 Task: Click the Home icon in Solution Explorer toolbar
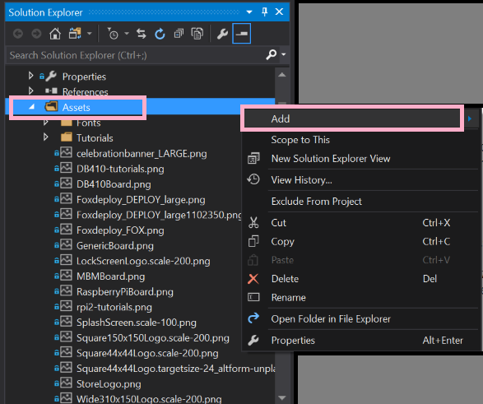tap(55, 34)
